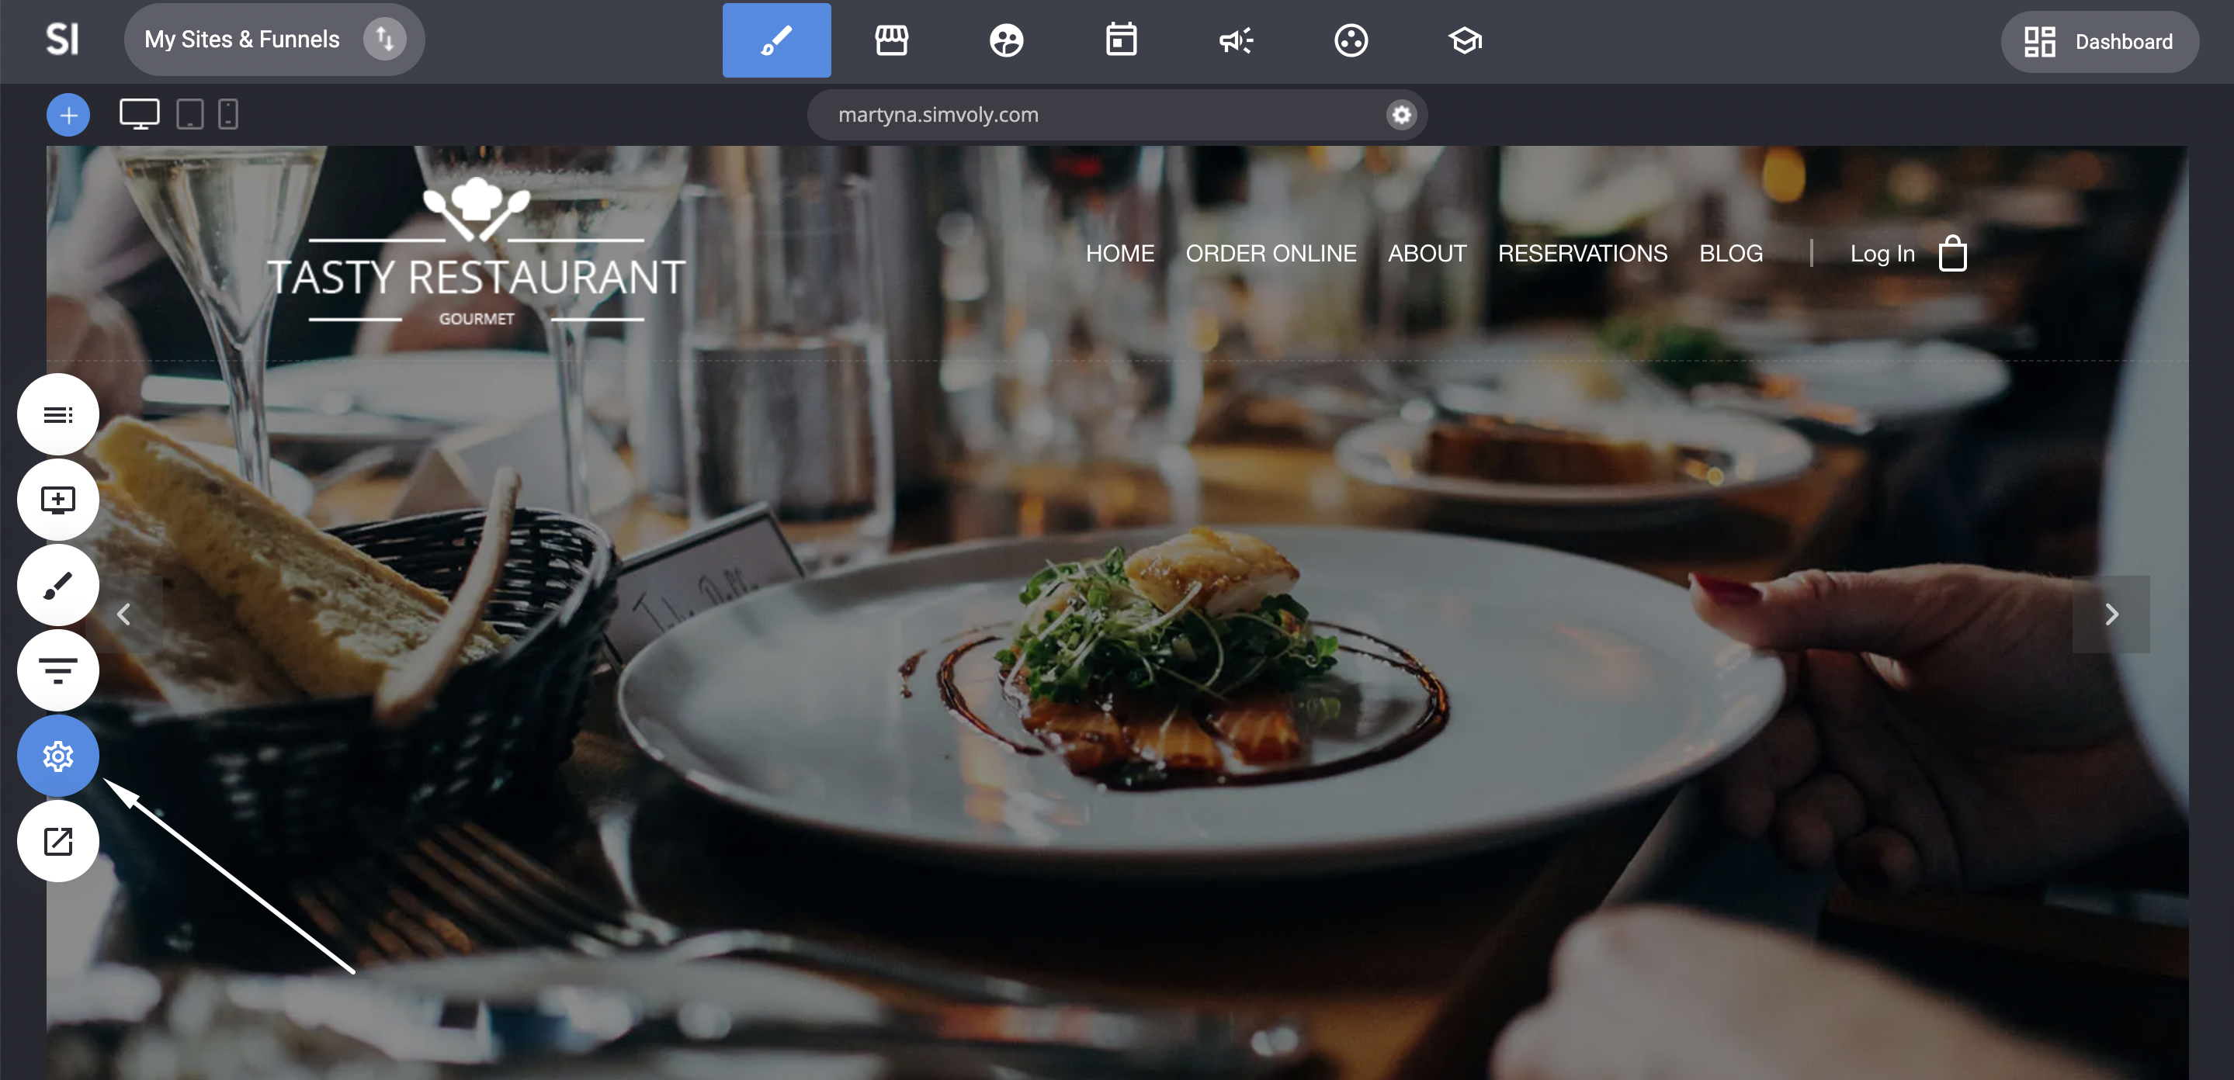
Task: Open the shopping bag cart icon
Action: [1952, 253]
